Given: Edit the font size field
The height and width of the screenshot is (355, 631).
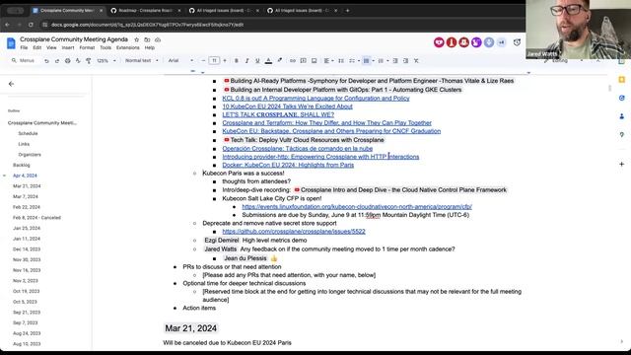Looking at the screenshot, I should pyautogui.click(x=214, y=61).
